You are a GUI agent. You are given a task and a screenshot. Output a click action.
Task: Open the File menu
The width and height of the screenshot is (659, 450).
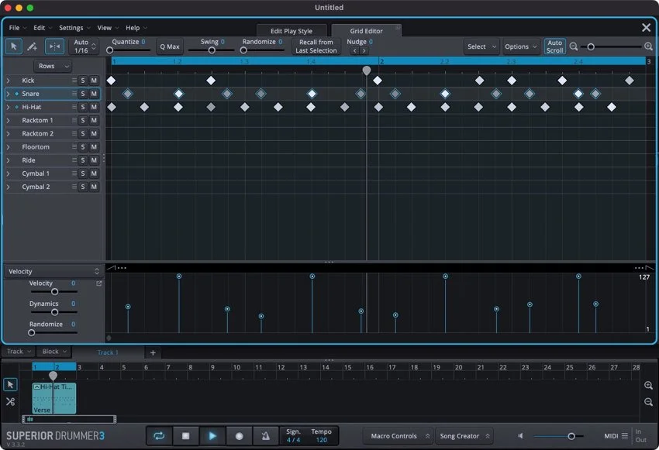[17, 28]
